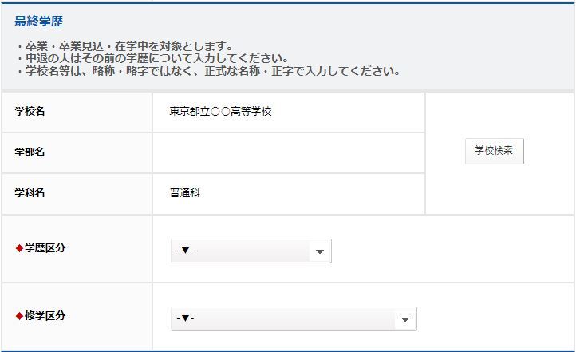Image resolution: width=576 pixels, height=352 pixels.
Task: Click the note about 正式な名称・正字
Action: [207, 71]
